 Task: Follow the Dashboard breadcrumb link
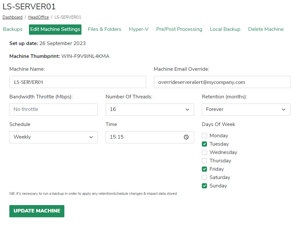pyautogui.click(x=13, y=17)
